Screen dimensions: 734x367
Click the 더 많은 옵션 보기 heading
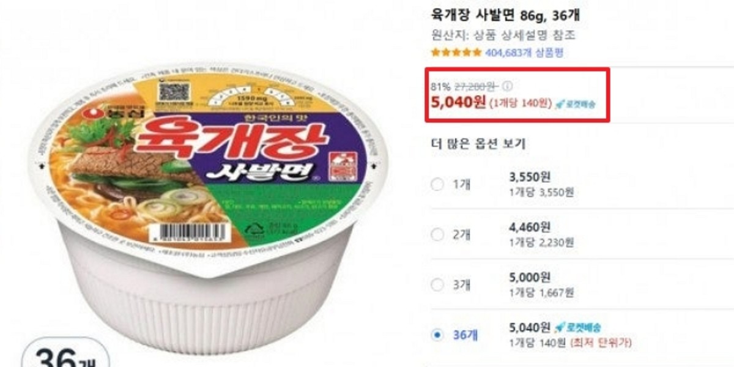pos(478,144)
